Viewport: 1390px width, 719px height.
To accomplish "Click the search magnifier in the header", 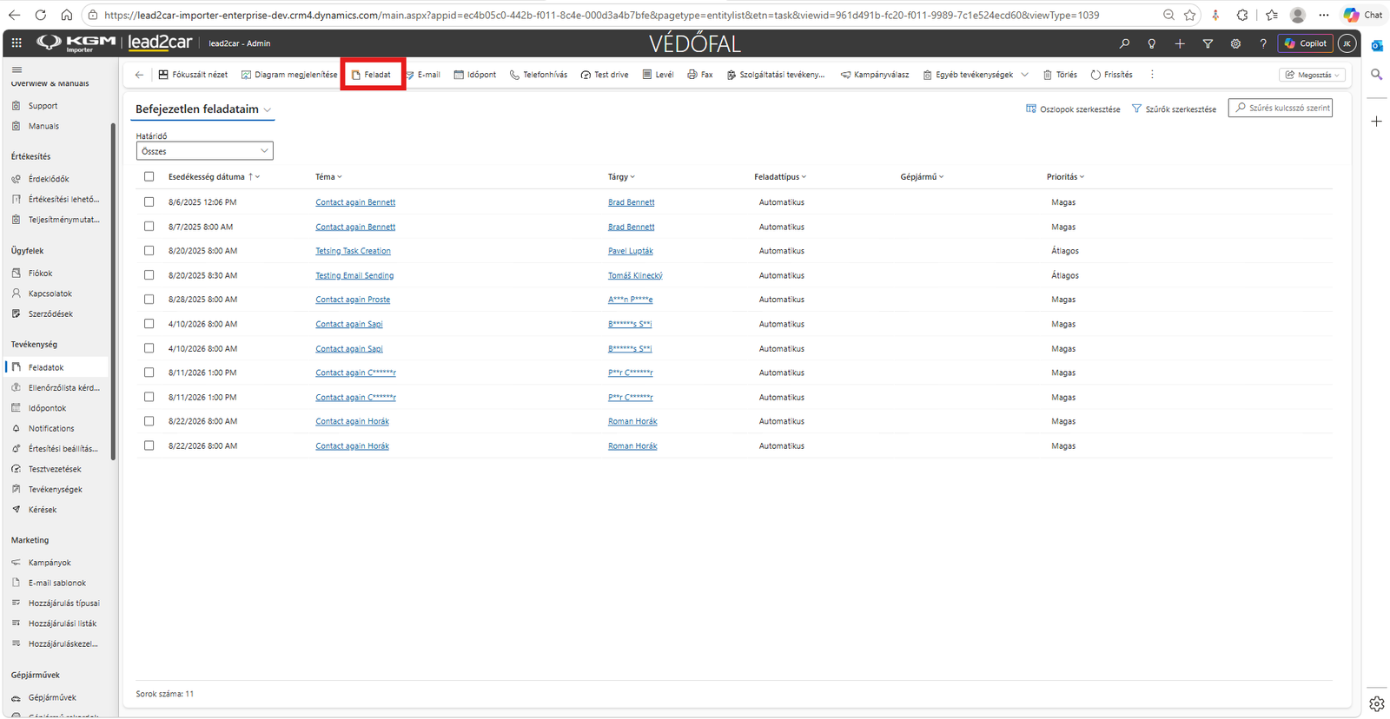I will pos(1124,43).
